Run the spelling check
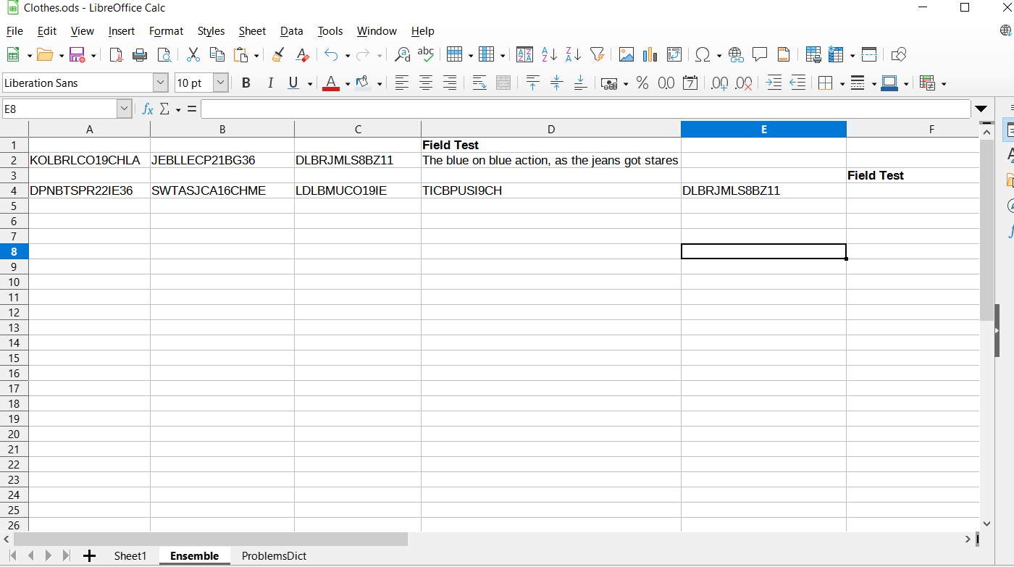Viewport: 1014px width, 567px height. [426, 54]
